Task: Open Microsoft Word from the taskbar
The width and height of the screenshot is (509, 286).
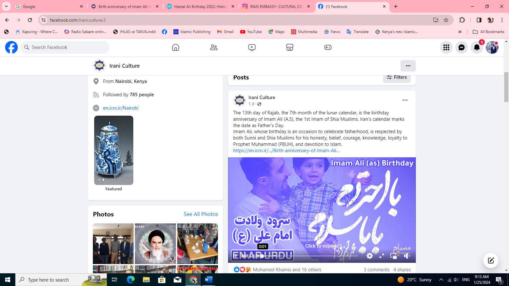Action: tap(208, 280)
